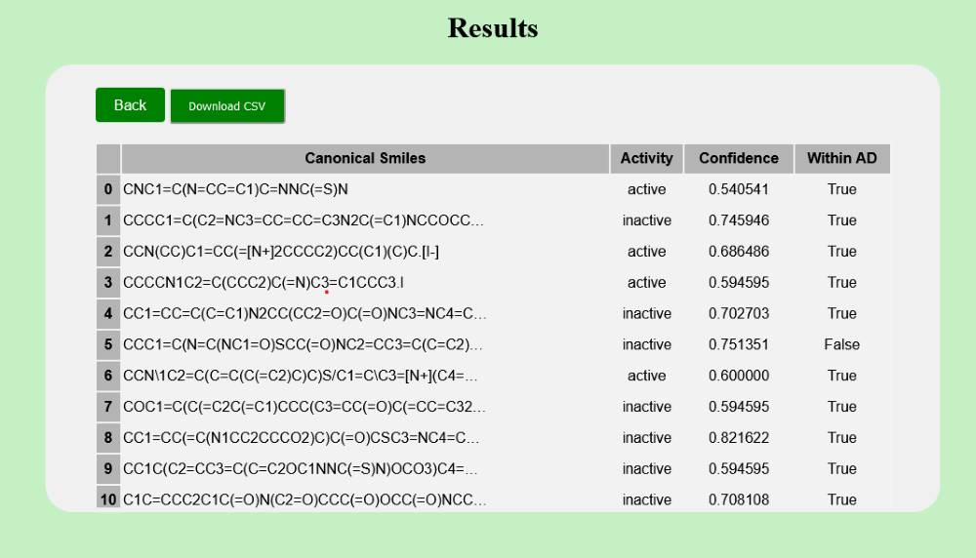Click confidence value 0.821622
This screenshot has width=976, height=558.
[x=739, y=438]
